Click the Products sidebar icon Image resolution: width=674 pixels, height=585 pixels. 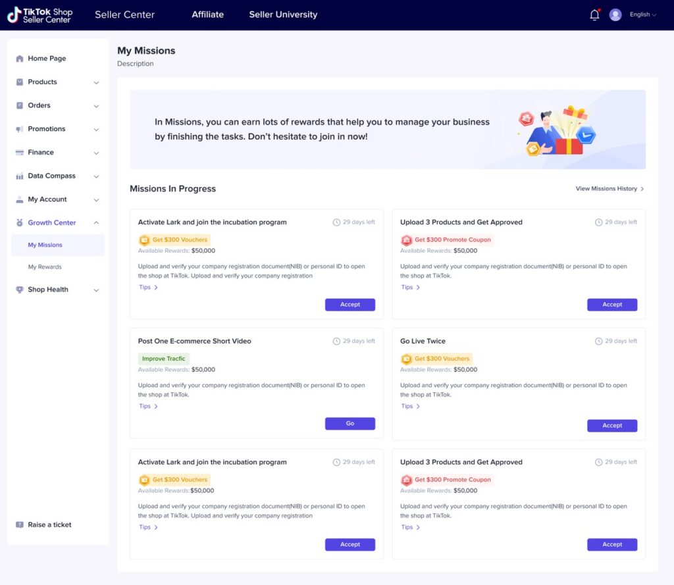click(19, 82)
